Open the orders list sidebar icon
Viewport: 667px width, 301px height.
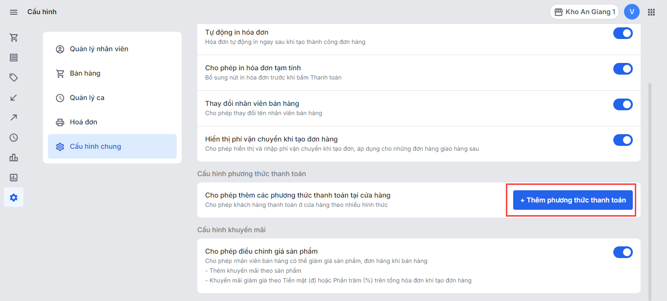(x=14, y=58)
